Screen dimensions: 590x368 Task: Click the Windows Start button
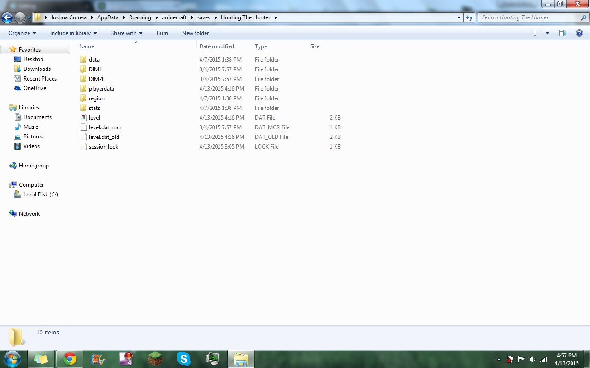point(12,359)
